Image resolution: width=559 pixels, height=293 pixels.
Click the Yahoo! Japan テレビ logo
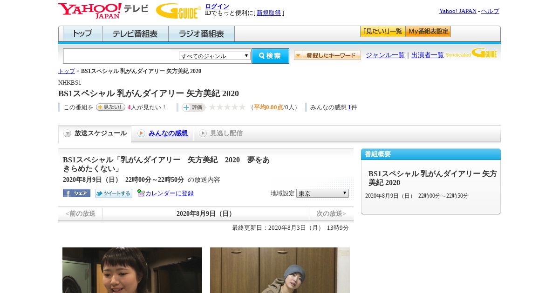(x=103, y=11)
